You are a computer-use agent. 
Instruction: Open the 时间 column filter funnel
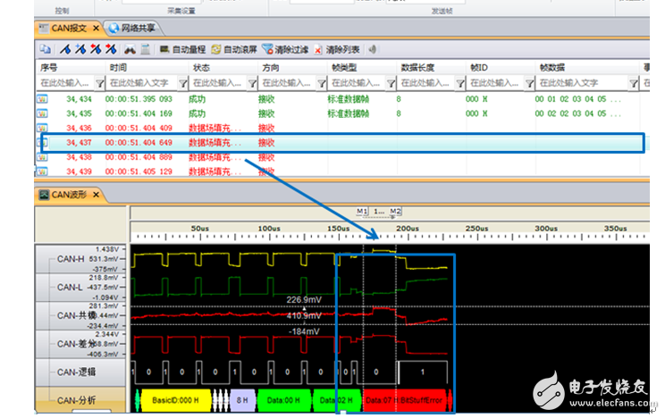coord(183,83)
